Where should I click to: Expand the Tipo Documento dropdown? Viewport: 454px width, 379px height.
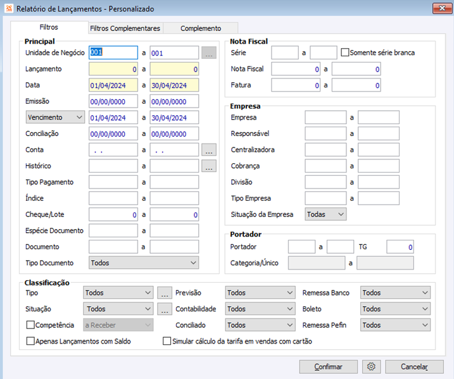(x=144, y=263)
